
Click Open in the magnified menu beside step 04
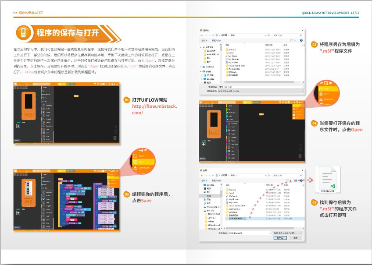(x=326, y=88)
